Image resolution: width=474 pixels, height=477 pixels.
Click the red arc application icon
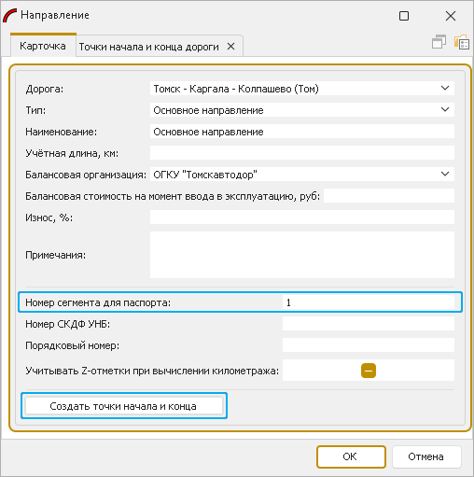pyautogui.click(x=10, y=16)
